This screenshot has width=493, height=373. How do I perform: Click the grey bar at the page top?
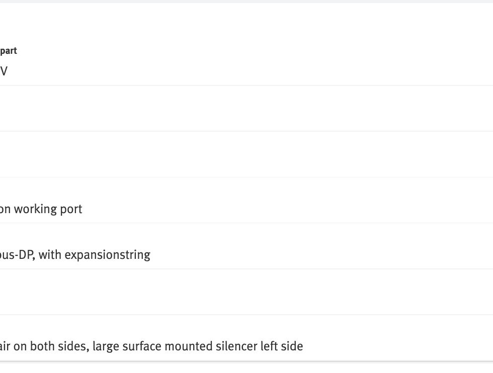click(x=247, y=2)
